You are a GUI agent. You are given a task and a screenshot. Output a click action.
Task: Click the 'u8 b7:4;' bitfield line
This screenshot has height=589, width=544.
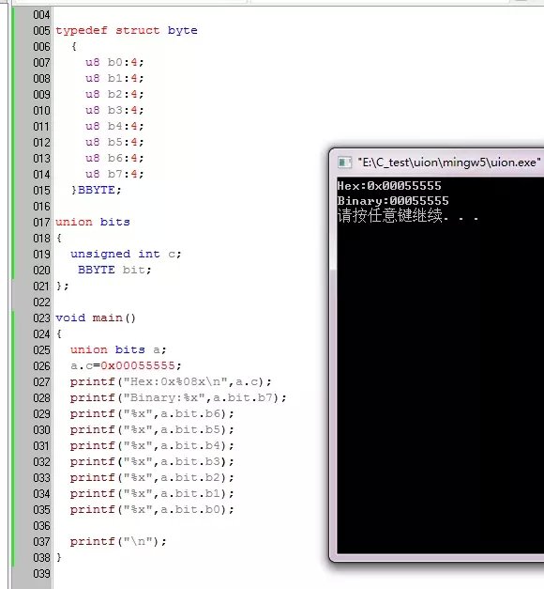point(114,175)
